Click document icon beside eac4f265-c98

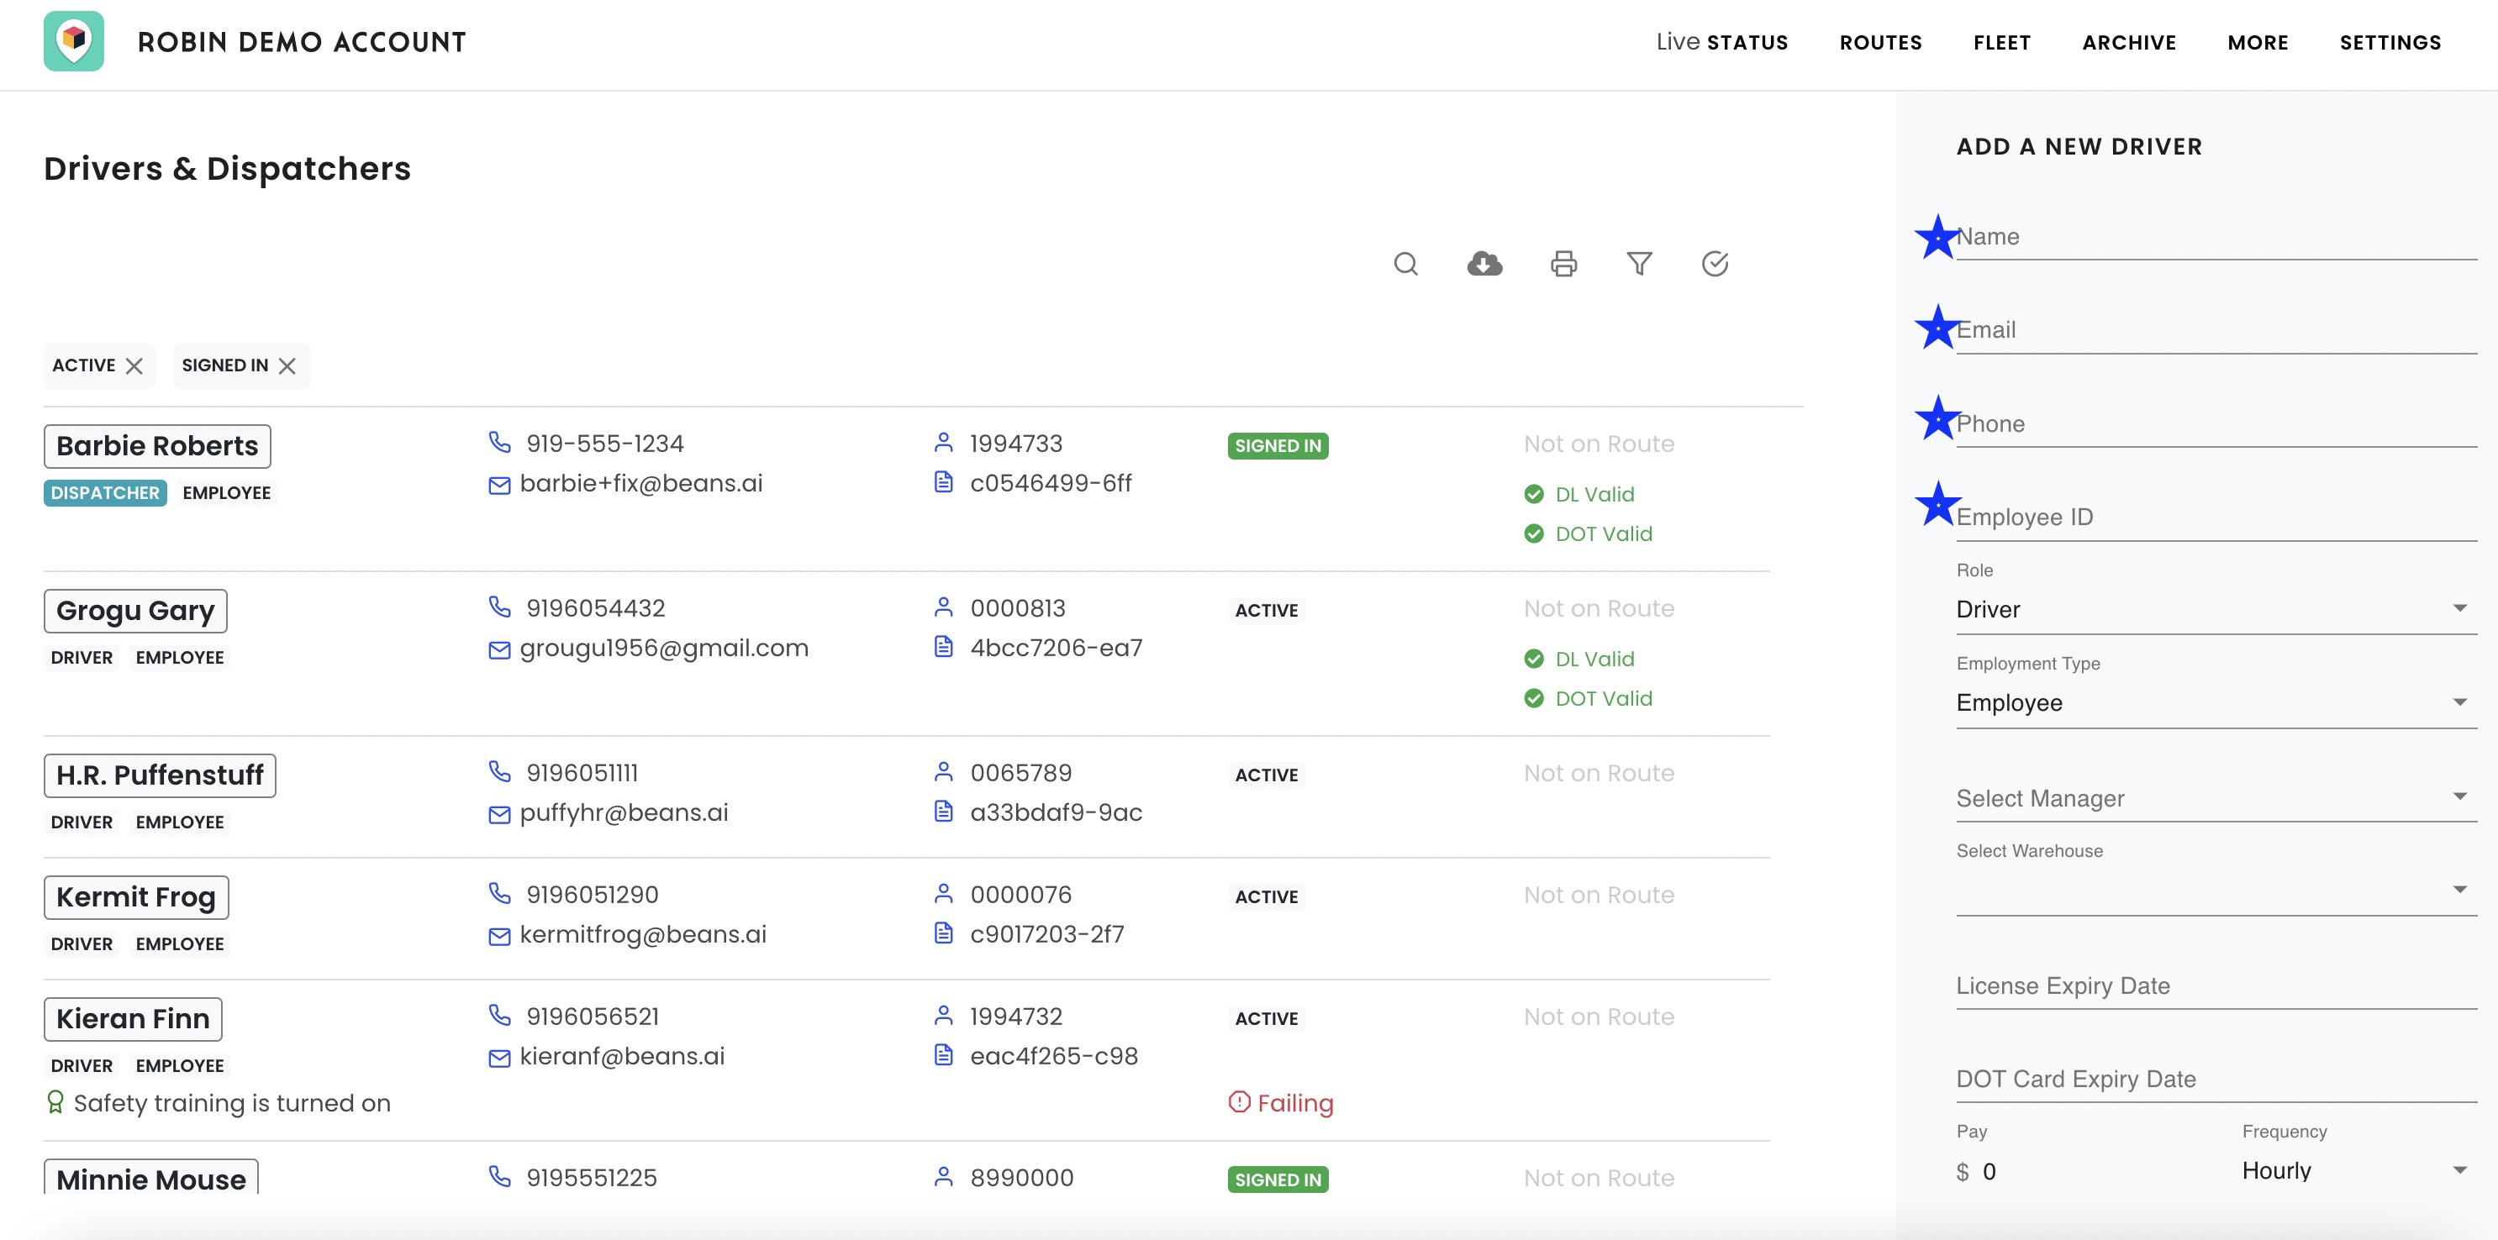[942, 1055]
